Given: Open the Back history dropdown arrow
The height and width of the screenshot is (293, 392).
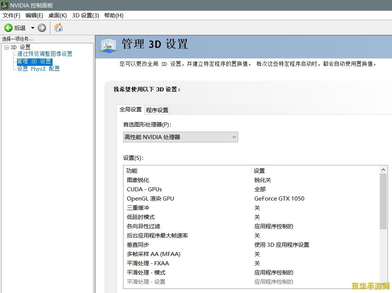Looking at the screenshot, I should pos(33,28).
